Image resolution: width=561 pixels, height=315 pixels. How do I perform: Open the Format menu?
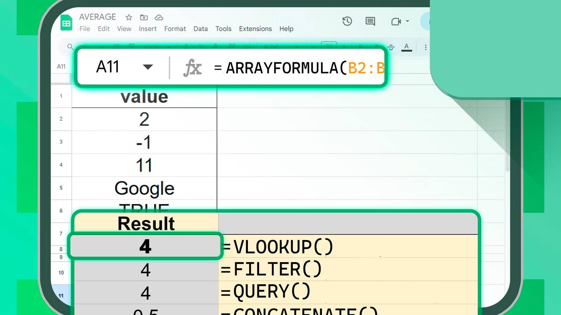[x=175, y=29]
